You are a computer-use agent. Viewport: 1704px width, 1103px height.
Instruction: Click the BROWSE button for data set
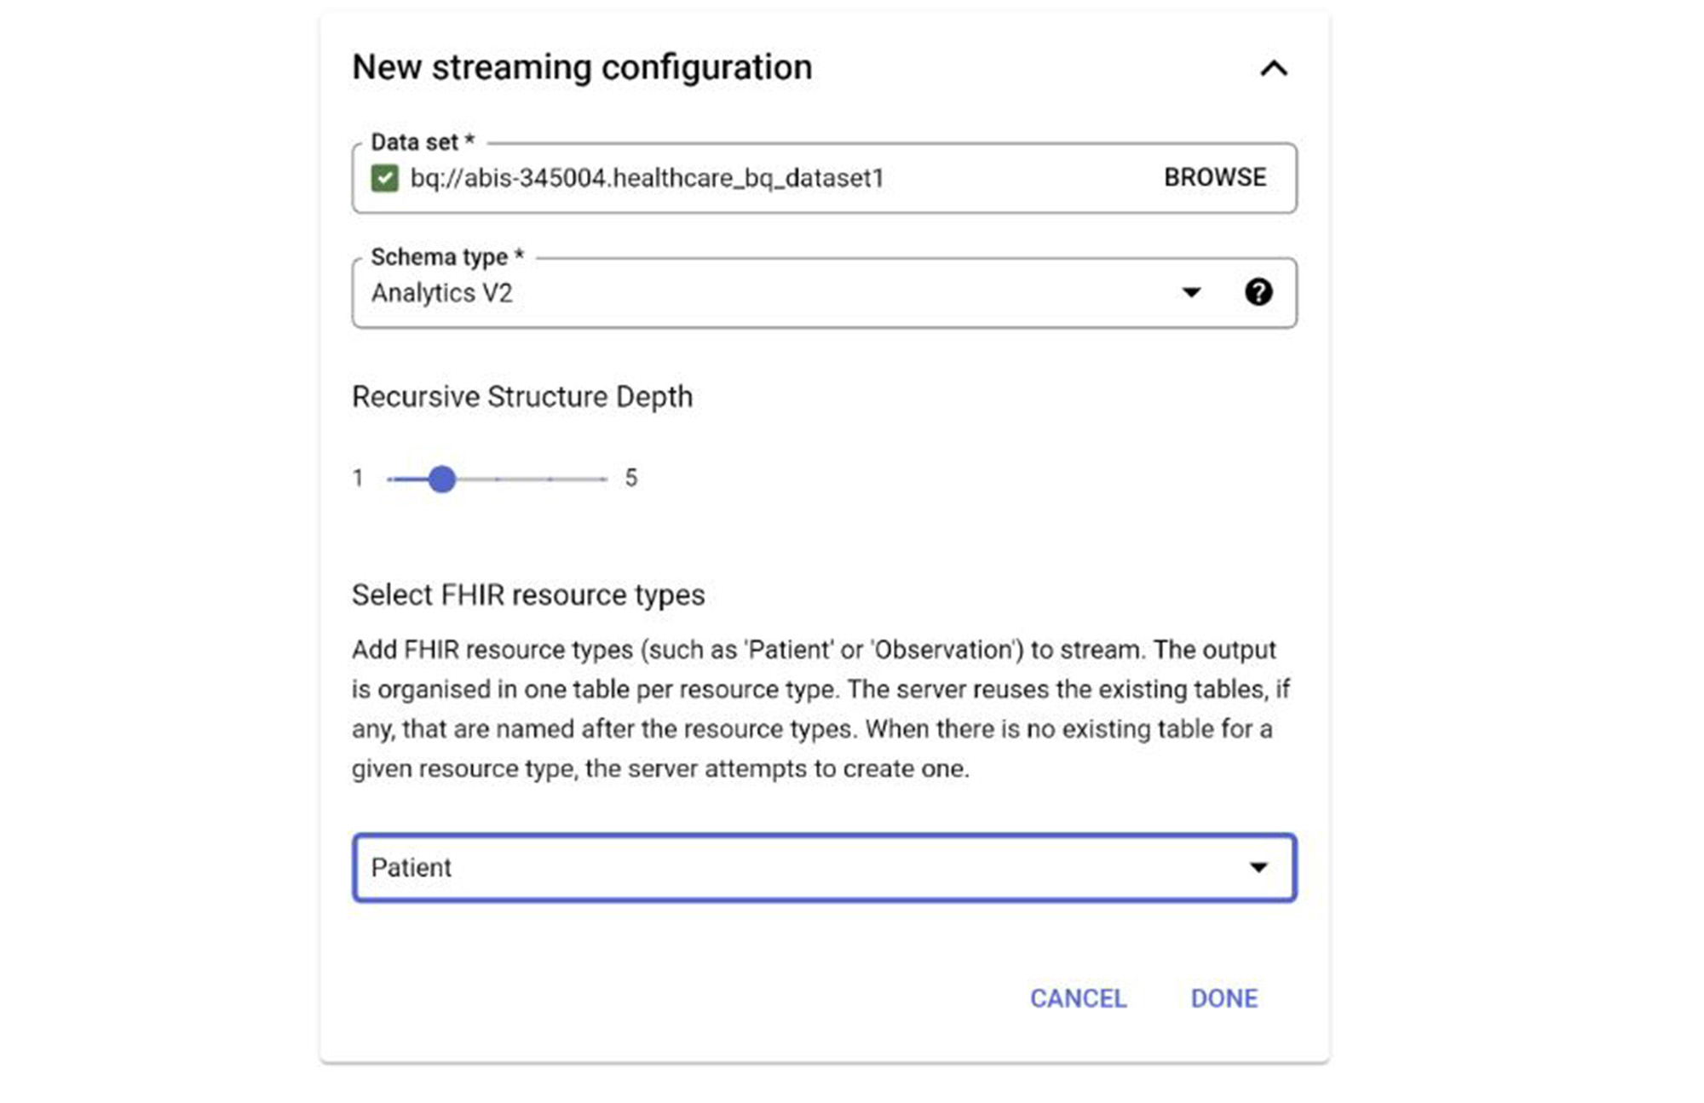[1215, 177]
